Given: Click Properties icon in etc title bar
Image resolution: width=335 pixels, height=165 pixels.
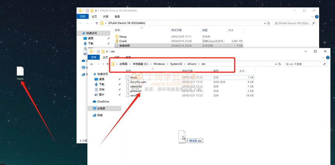Looking at the screenshot, I should click(x=98, y=52).
